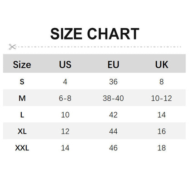Image resolution: width=189 pixels, height=189 pixels.
Task: Click the scissors icon
Action: pyautogui.click(x=12, y=47)
